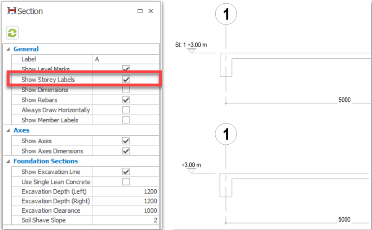This screenshot has width=372, height=230.
Task: Uncheck Show Excavation Line
Action: click(126, 172)
